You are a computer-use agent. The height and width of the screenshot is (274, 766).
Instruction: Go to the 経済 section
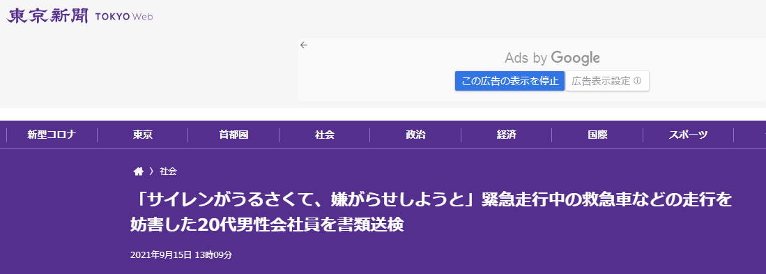click(506, 135)
